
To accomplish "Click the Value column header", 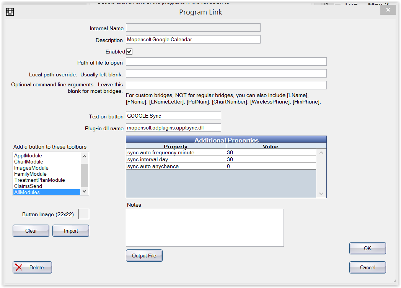I will click(x=271, y=146).
